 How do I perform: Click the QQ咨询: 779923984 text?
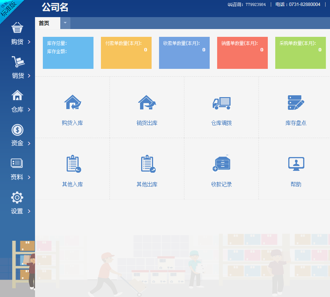coord(247,4)
